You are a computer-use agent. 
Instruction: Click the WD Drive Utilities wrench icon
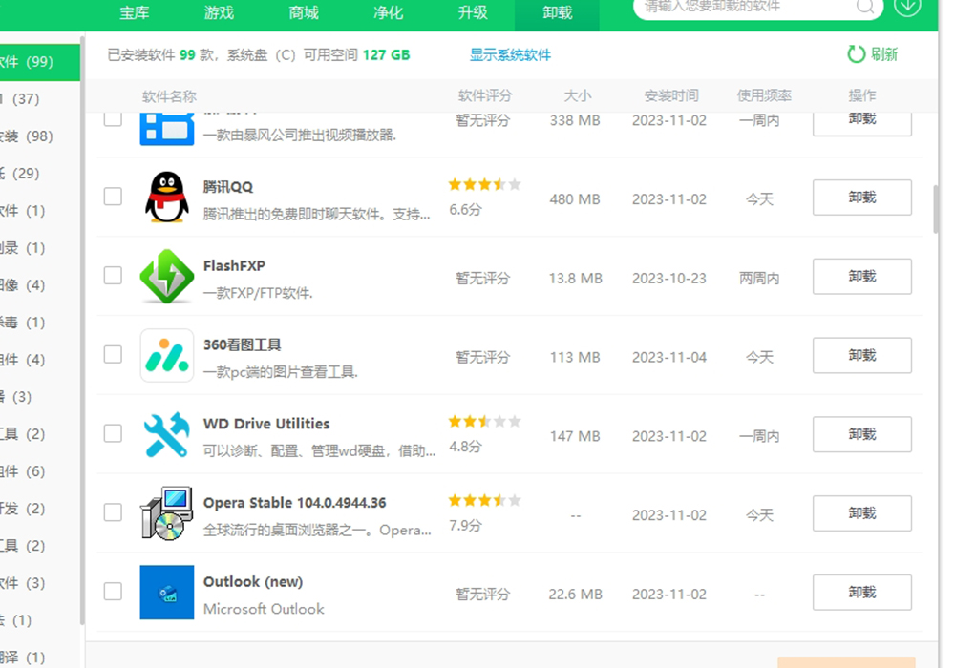pyautogui.click(x=167, y=434)
